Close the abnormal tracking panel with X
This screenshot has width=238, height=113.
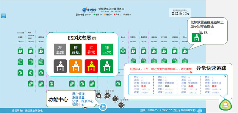(225, 76)
